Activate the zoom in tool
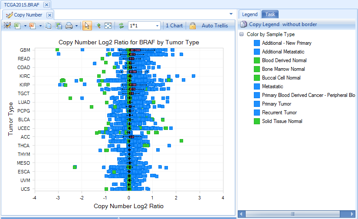The width and height of the screenshot is (358, 219). pyautogui.click(x=98, y=26)
